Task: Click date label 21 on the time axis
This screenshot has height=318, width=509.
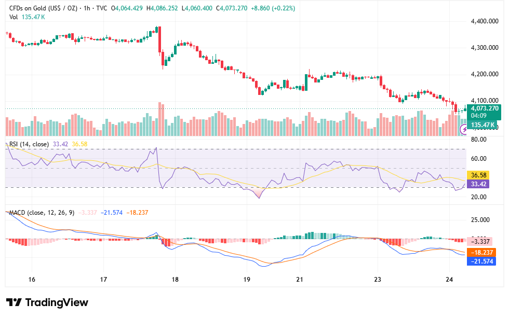Action: 300,280
